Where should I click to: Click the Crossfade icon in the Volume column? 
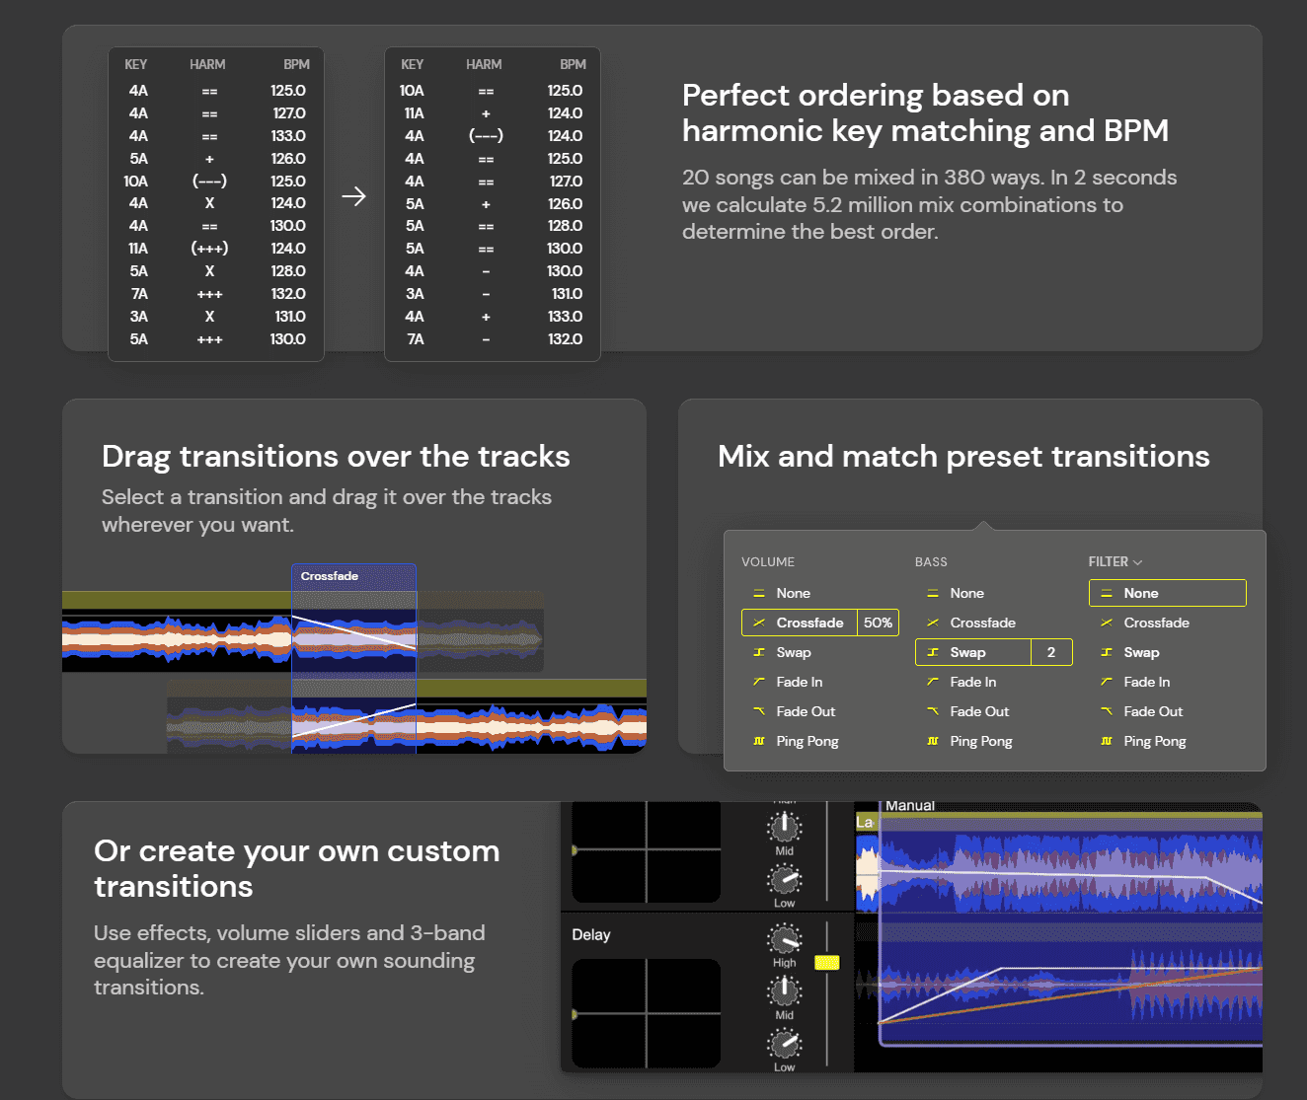pos(758,623)
